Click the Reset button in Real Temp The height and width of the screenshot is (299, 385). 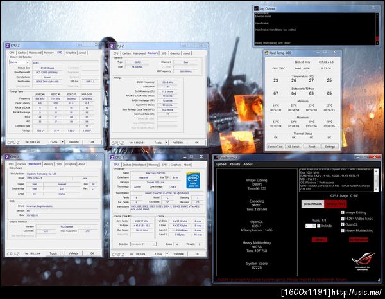(312, 147)
